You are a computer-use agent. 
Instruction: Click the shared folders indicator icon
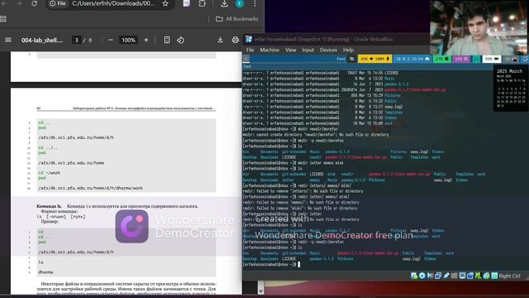pyautogui.click(x=454, y=276)
